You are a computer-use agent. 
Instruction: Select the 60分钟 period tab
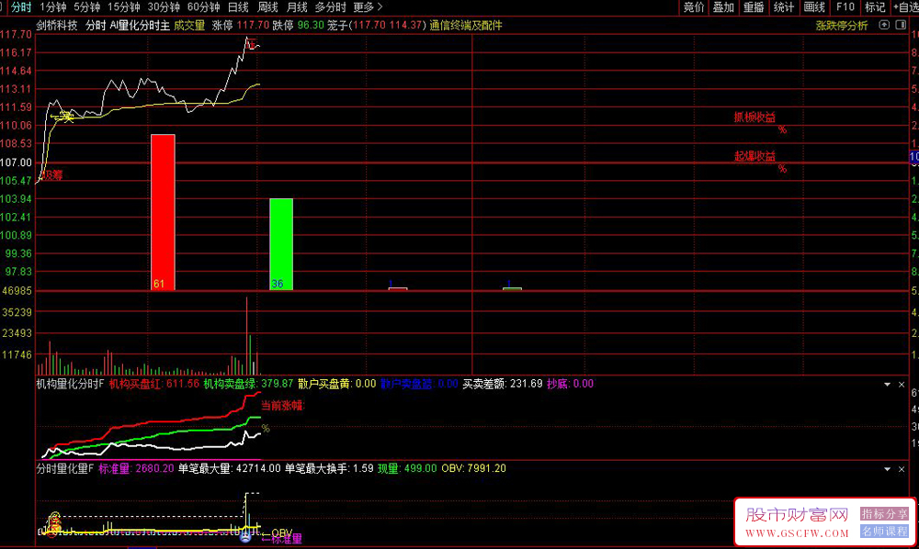(x=203, y=7)
